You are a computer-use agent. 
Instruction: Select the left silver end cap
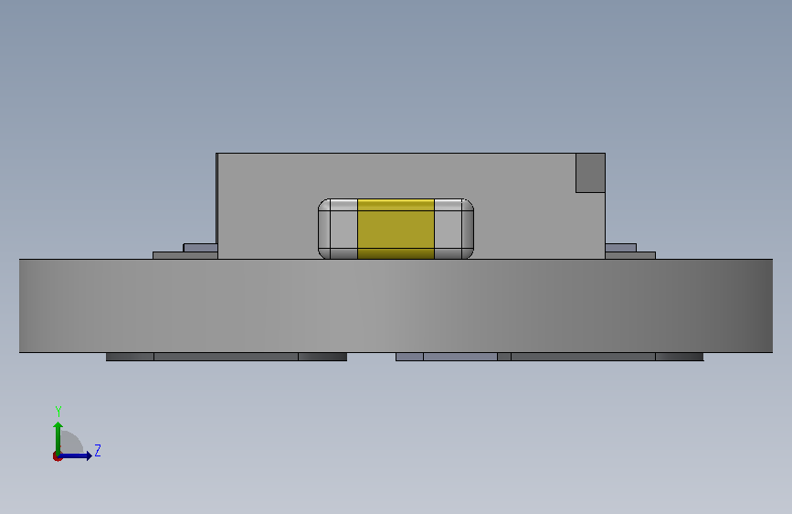pyautogui.click(x=338, y=229)
